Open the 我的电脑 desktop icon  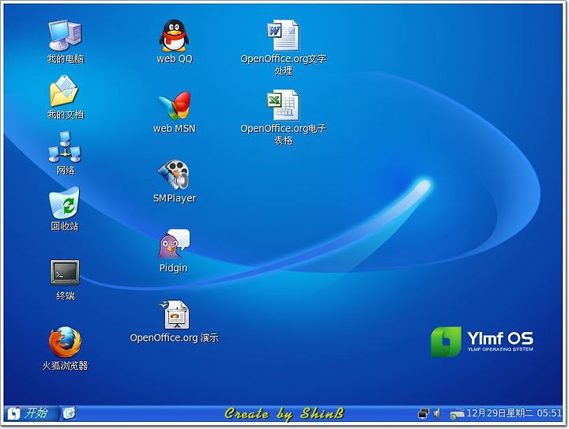pyautogui.click(x=66, y=36)
